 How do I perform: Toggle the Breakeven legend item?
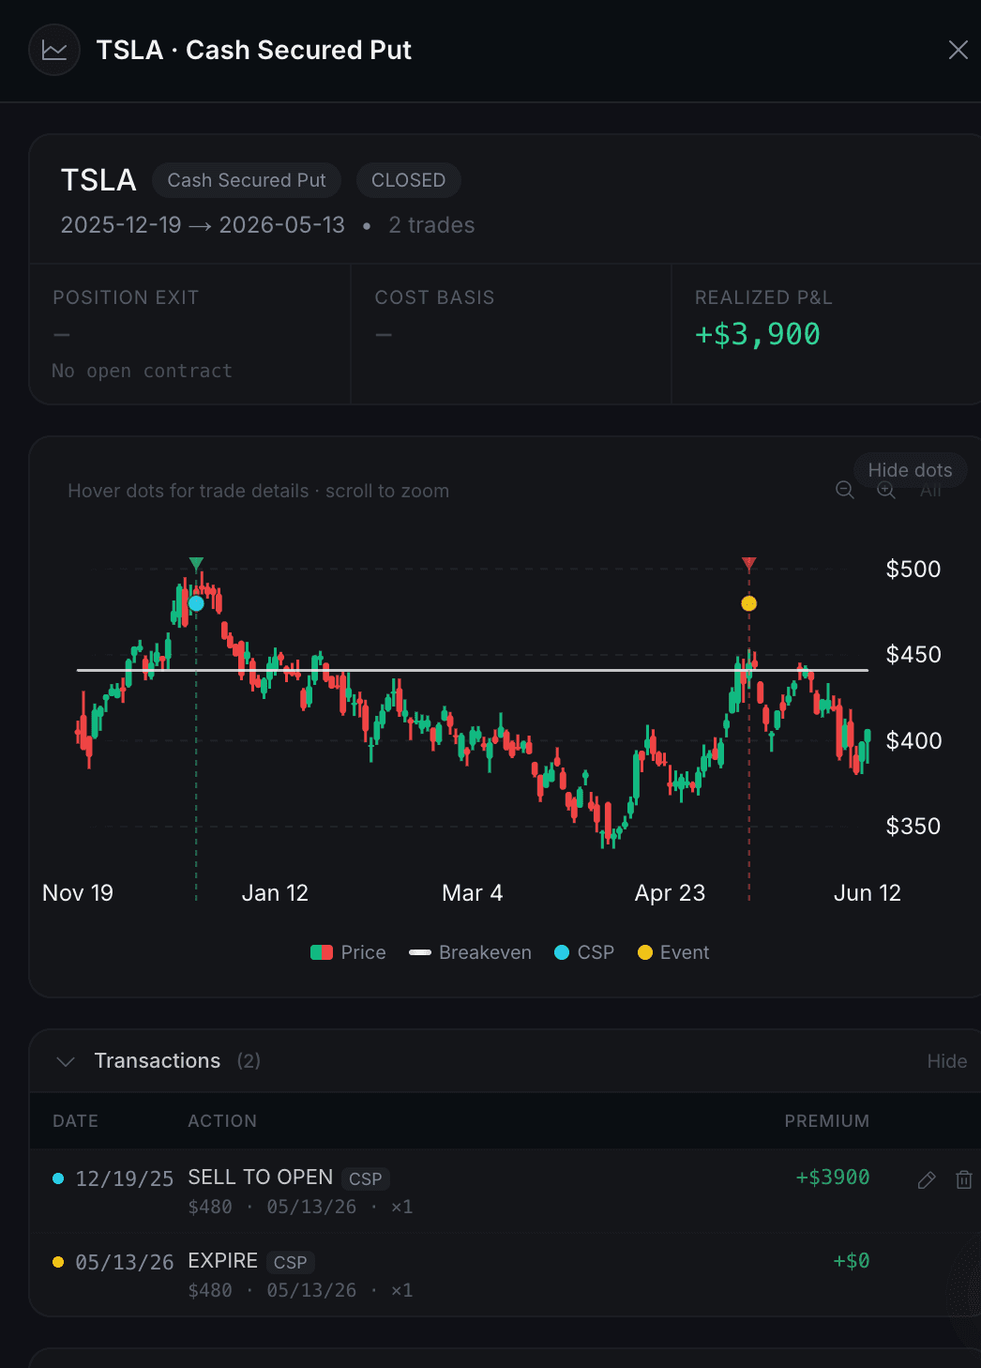point(470,952)
